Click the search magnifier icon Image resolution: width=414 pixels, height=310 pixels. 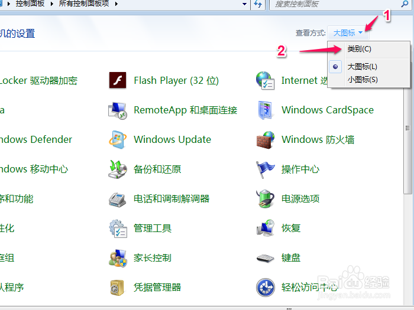(405, 4)
